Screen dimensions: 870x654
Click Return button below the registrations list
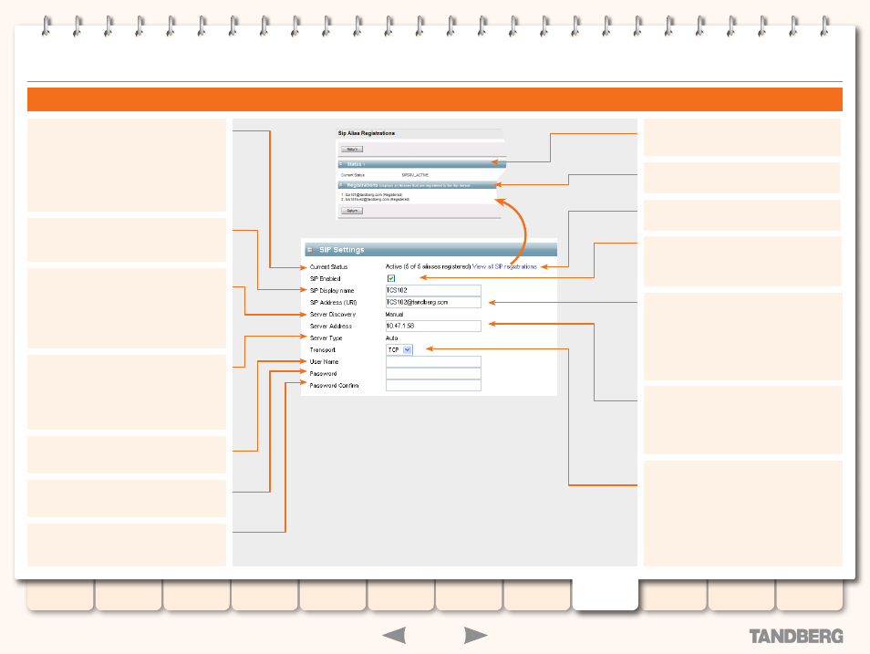pos(352,211)
